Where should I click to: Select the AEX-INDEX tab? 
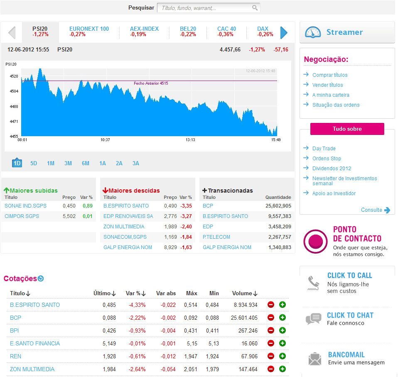click(144, 32)
